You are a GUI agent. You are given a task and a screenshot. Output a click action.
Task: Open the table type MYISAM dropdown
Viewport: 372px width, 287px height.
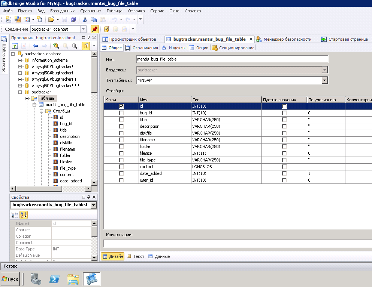pos(325,80)
